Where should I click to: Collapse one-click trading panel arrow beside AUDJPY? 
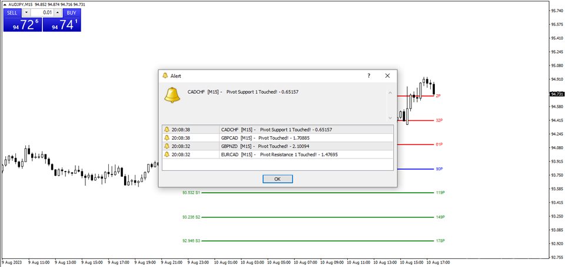[4, 4]
